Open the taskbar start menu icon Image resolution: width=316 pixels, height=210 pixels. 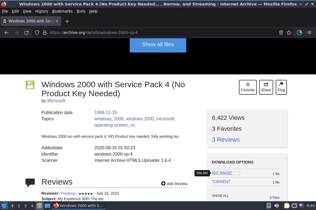[x=4, y=206]
